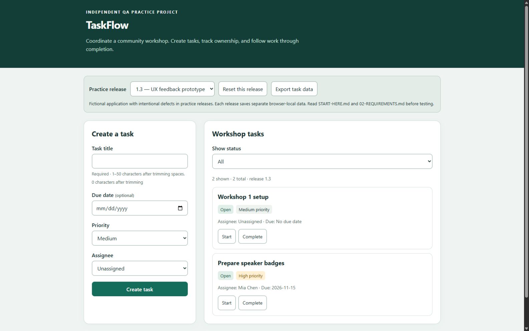
Task: Open the Assignee dropdown
Action: point(140,268)
